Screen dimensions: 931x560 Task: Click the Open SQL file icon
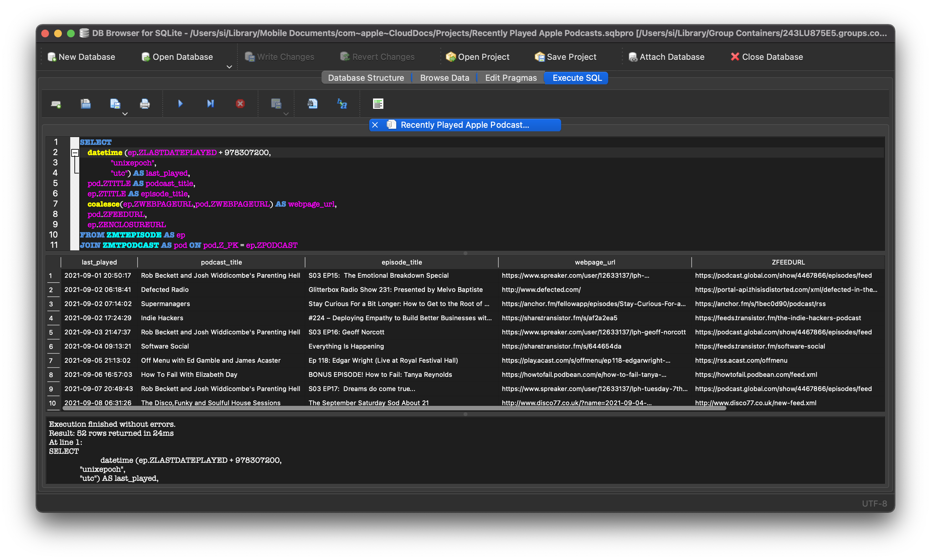click(x=86, y=104)
